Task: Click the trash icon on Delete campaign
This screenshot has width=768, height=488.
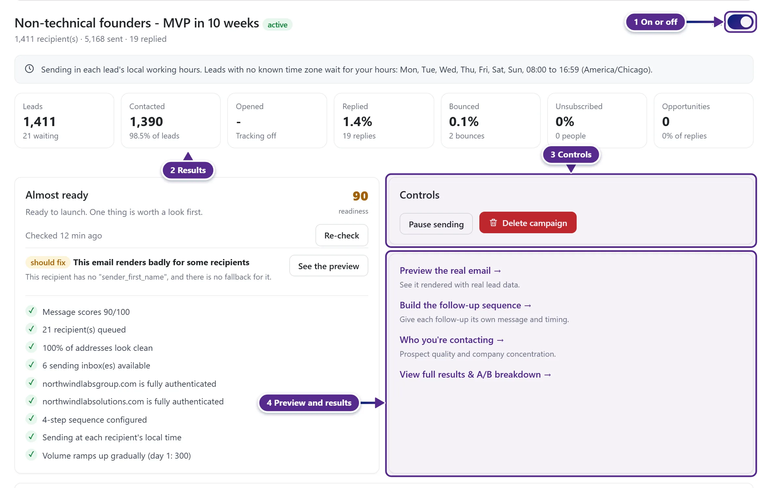Action: (493, 223)
